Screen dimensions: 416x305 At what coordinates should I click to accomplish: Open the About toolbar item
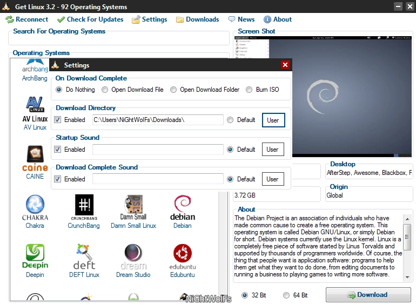pyautogui.click(x=278, y=19)
